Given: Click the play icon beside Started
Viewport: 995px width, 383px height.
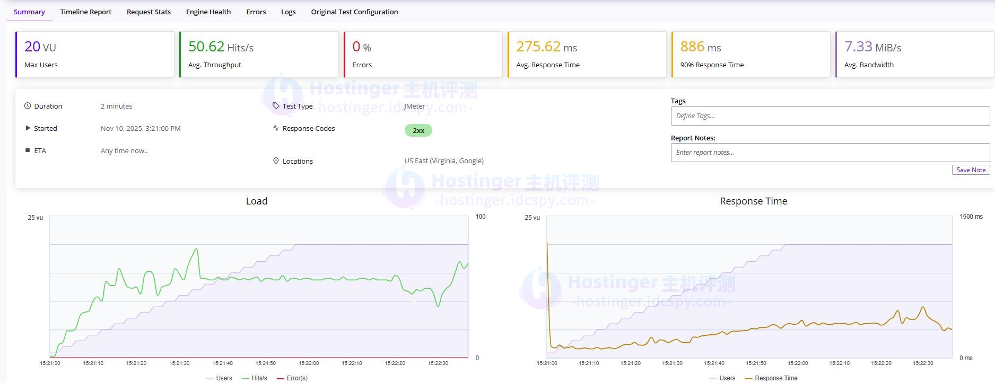Looking at the screenshot, I should coord(28,128).
